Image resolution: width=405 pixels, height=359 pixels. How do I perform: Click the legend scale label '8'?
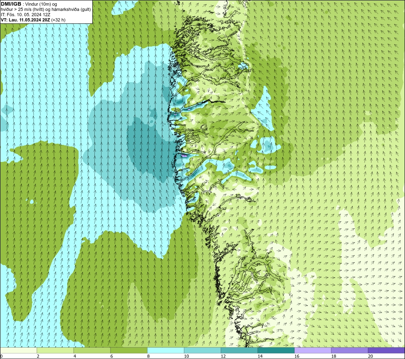(148, 356)
